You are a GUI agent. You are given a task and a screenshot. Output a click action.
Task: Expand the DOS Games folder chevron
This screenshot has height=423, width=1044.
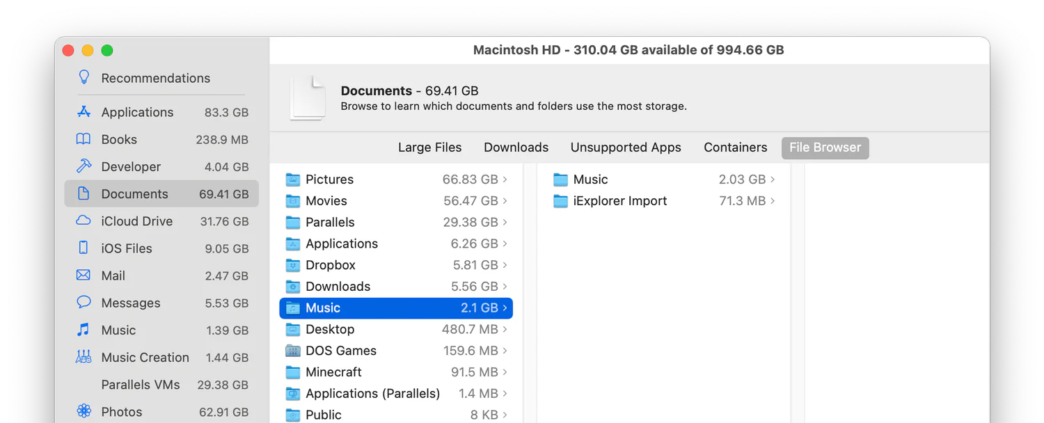click(x=505, y=351)
